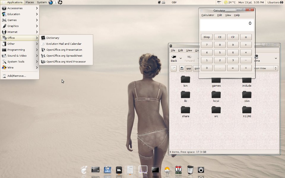Click the globe browser launcher in top panel
Screen dimensions: 285x178
coord(50,2)
